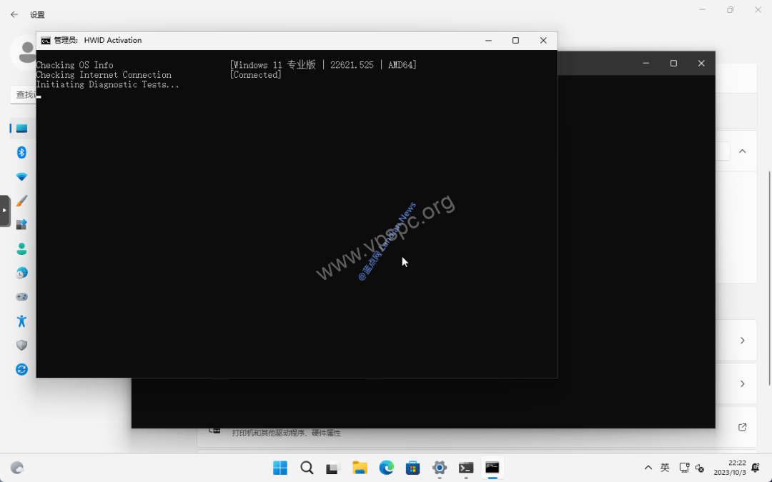Maximize the background terminal window
Viewport: 772px width, 482px height.
(x=673, y=63)
